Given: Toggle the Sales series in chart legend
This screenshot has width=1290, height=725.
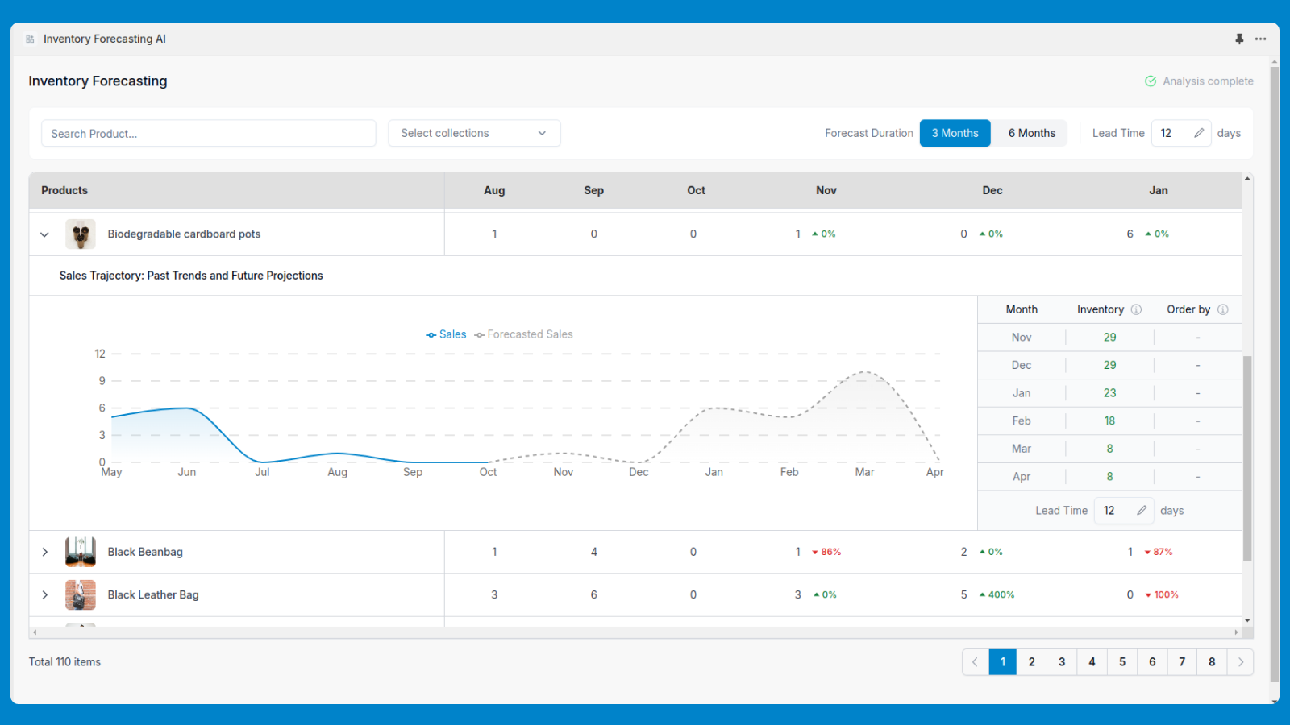Looking at the screenshot, I should point(446,334).
